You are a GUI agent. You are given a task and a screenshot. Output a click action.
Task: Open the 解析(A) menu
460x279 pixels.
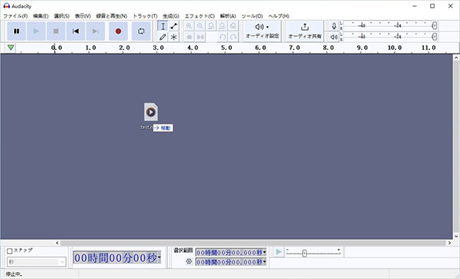228,16
